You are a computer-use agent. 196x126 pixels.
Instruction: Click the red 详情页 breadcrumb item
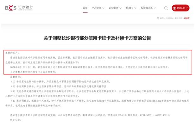pyautogui.click(x=187, y=18)
